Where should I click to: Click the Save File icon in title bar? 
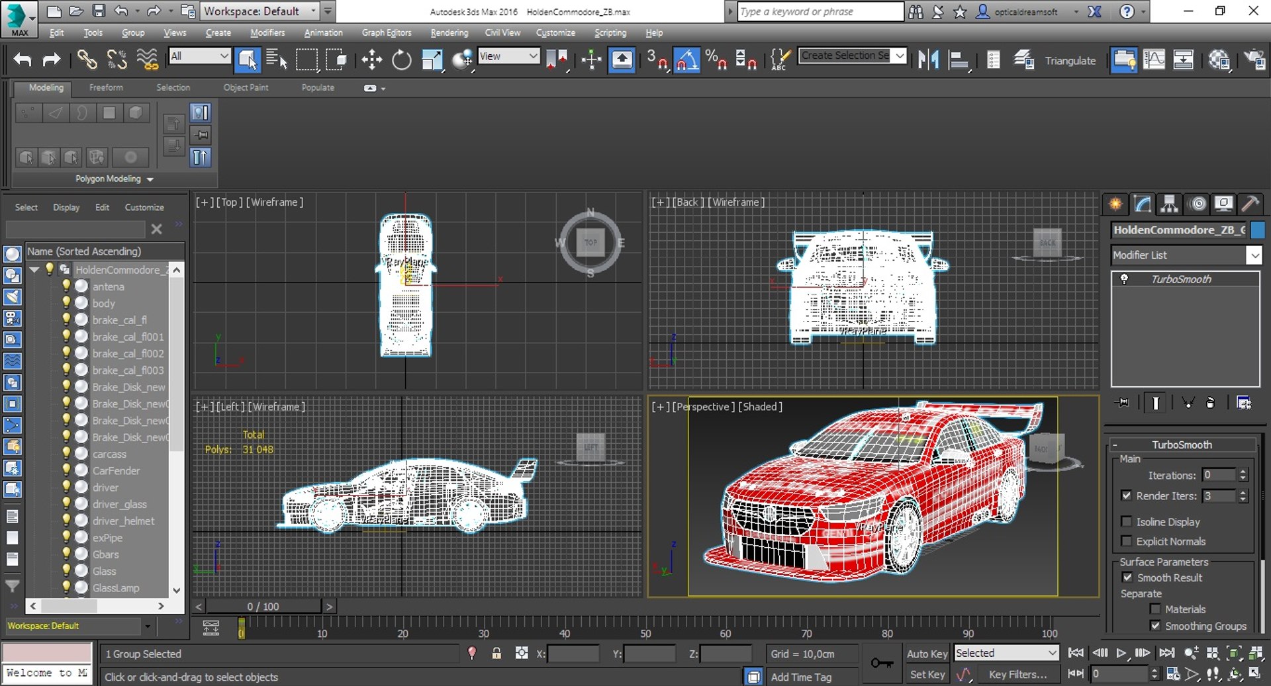click(99, 11)
